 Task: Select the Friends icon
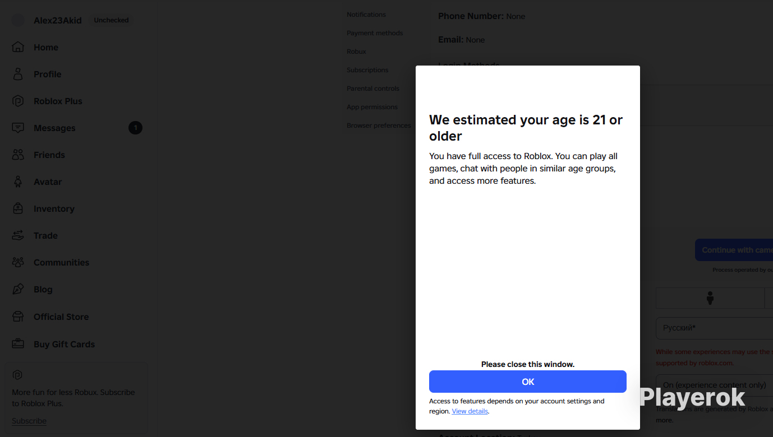tap(18, 155)
